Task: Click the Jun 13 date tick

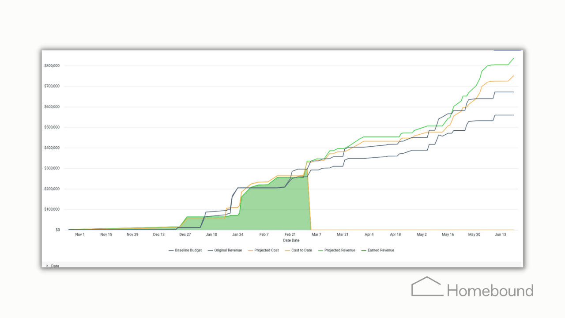Action: click(501, 235)
